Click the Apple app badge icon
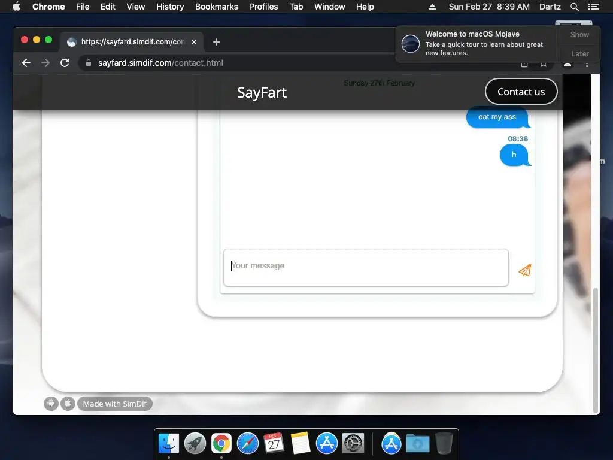The width and height of the screenshot is (613, 460). click(68, 403)
